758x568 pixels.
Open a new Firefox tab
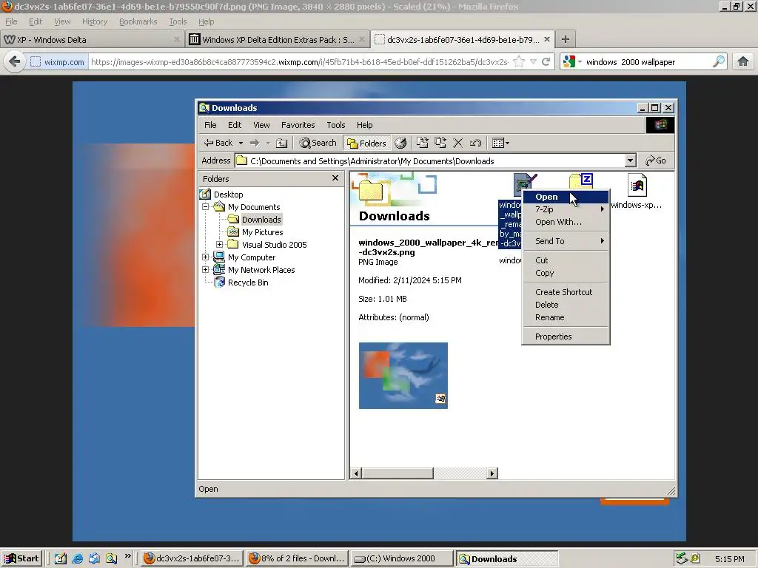click(x=566, y=40)
